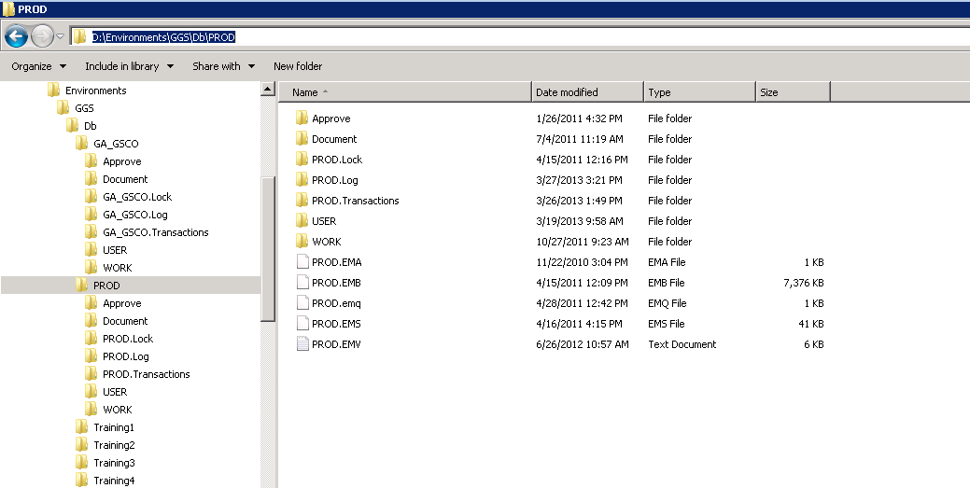
Task: Select the PROD.EMA file icon
Action: 302,262
